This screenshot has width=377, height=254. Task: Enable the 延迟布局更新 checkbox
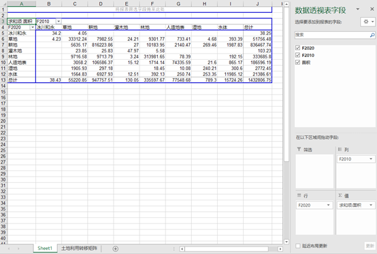298,246
